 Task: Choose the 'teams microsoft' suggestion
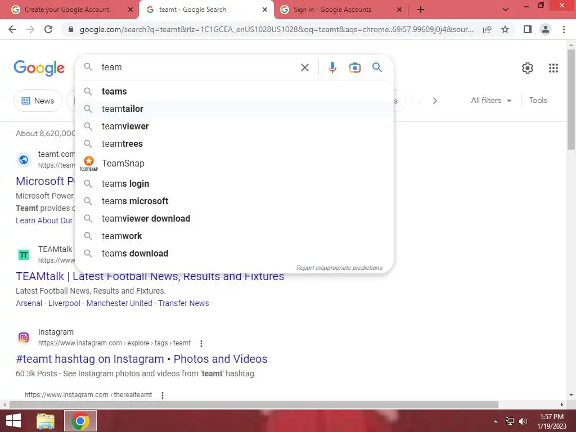(x=234, y=201)
